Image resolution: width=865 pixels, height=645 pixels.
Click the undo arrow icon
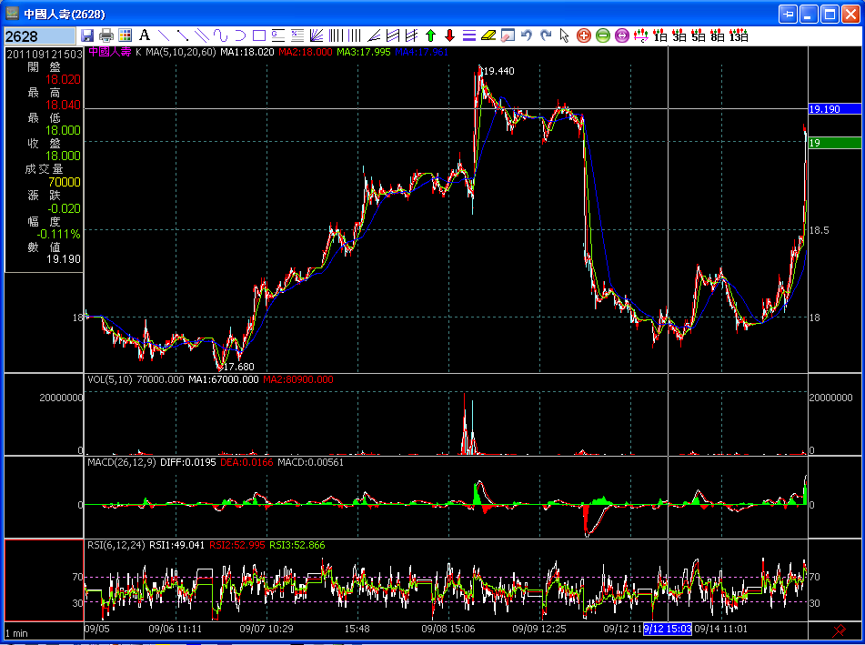pos(526,35)
